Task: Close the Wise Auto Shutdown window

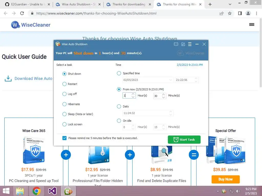Action: click(204, 44)
